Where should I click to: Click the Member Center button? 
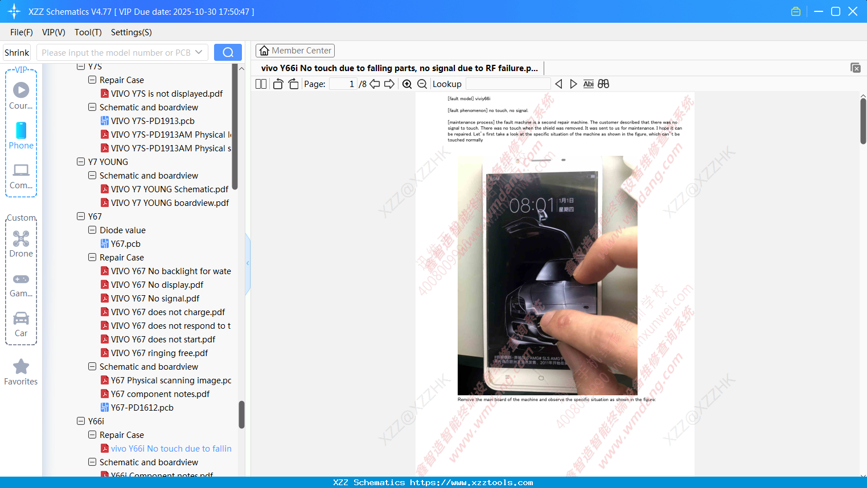pyautogui.click(x=295, y=50)
